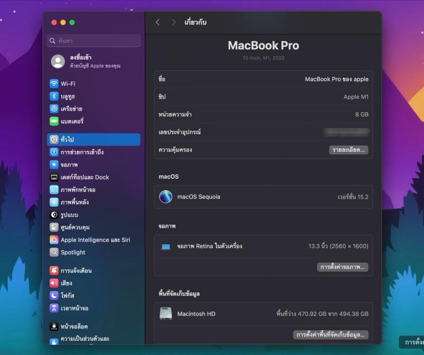
Task: Open storage settings (การตั้งค่าพื้นที่จัดเก็บข้อมูล...) button
Action: (331, 335)
